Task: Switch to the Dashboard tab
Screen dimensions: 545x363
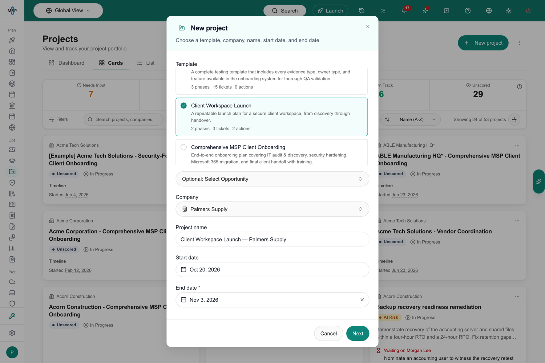Action: click(x=66, y=63)
